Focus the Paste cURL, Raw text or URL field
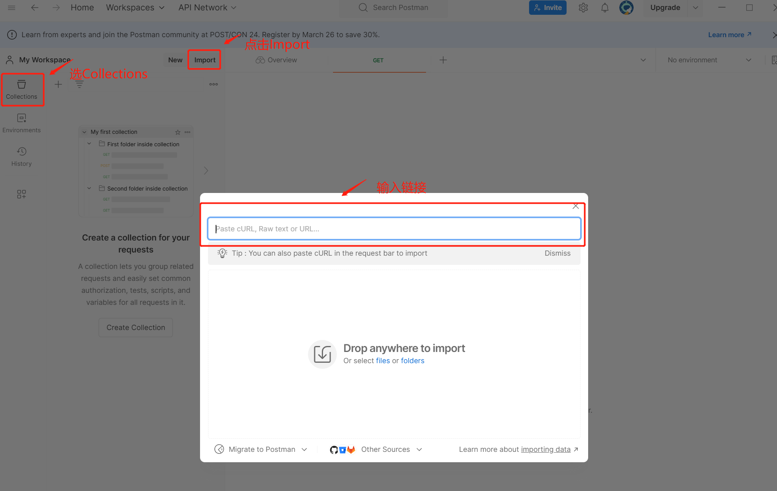The height and width of the screenshot is (491, 777). point(394,229)
